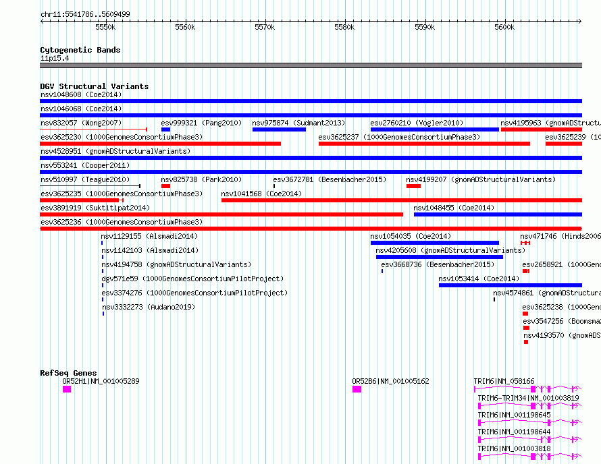The image size is (601, 464).
Task: Click the OR52B6 magenta gene box
Action: (357, 389)
